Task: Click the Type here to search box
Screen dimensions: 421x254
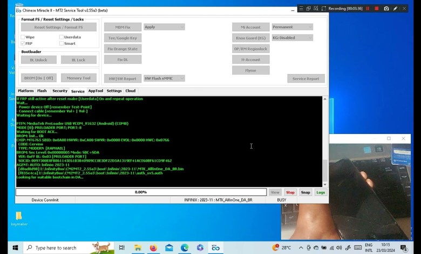Action: [69, 248]
